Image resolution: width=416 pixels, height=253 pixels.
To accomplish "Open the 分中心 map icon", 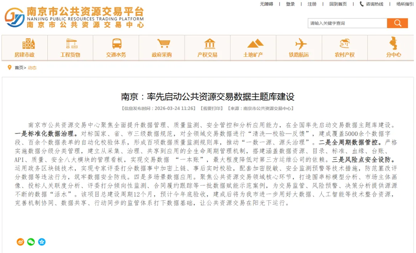I will [393, 43].
